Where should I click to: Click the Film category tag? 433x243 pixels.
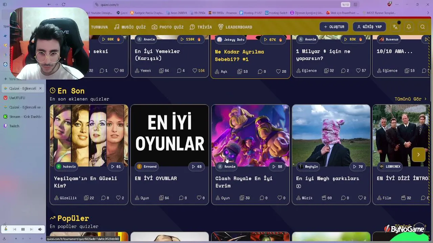point(384,198)
